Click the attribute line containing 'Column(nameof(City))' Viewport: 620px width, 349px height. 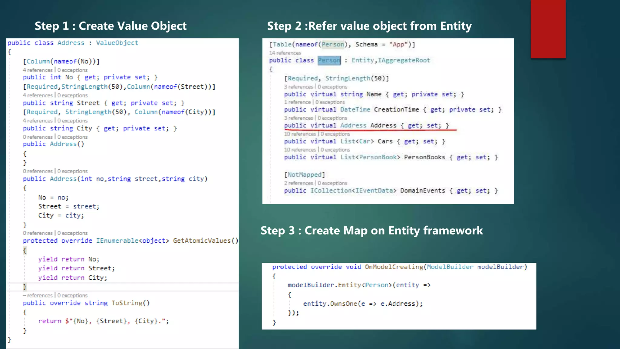tap(119, 112)
